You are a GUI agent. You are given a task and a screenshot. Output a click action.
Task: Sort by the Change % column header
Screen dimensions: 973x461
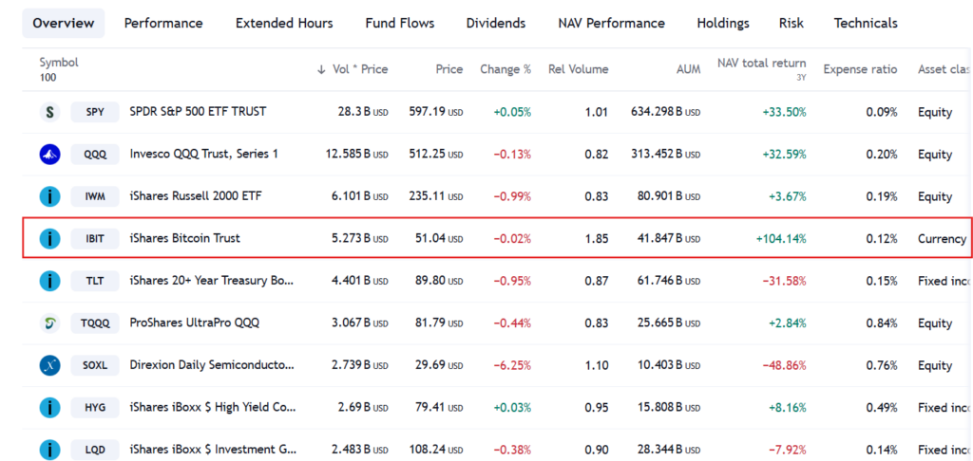506,69
